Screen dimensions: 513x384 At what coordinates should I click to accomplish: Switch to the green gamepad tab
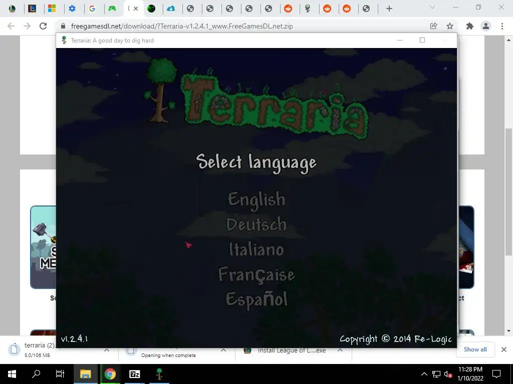112,8
